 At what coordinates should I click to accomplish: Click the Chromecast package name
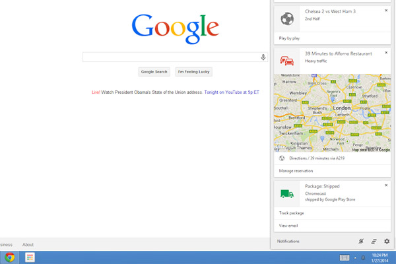[315, 193]
